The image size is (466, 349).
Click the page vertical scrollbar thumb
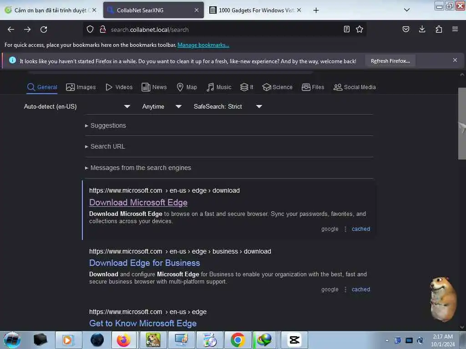pyautogui.click(x=462, y=124)
